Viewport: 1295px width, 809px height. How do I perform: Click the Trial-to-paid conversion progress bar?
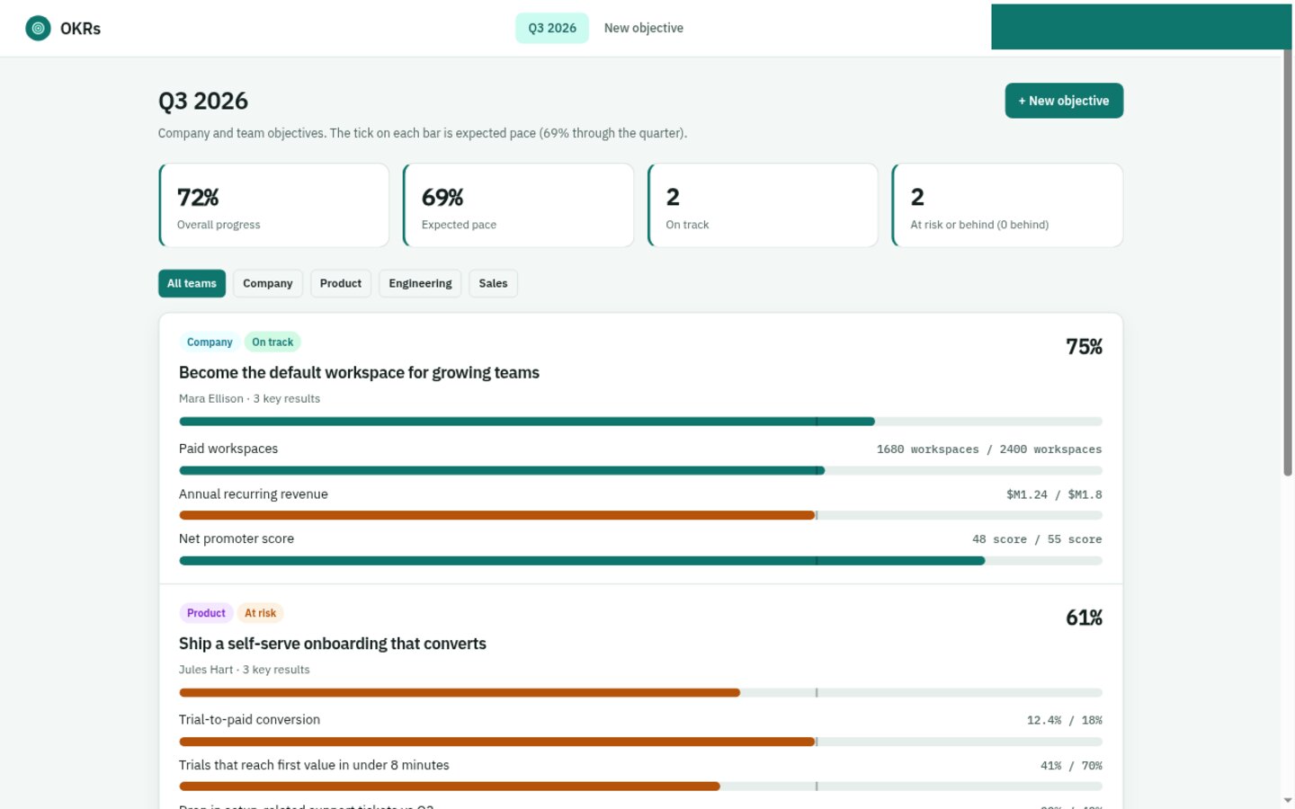pos(640,742)
